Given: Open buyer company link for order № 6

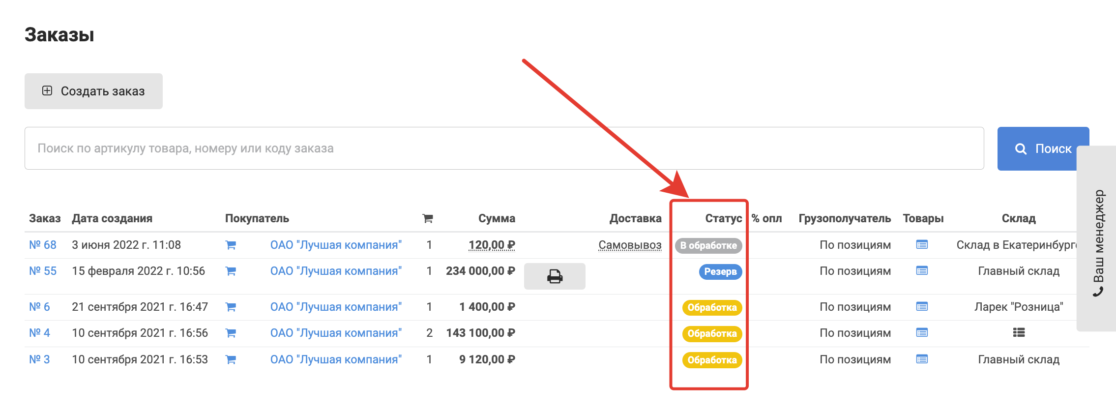Looking at the screenshot, I should coord(336,307).
